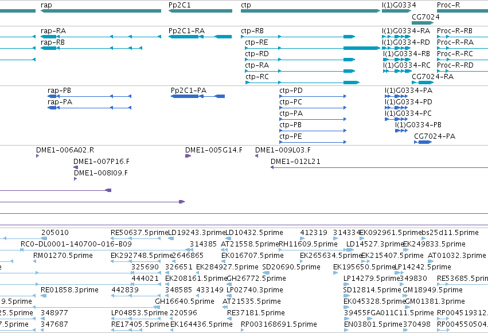488x333 pixels.
Task: Click transcript l(1)G0334-RB label
Action: tap(407, 54)
